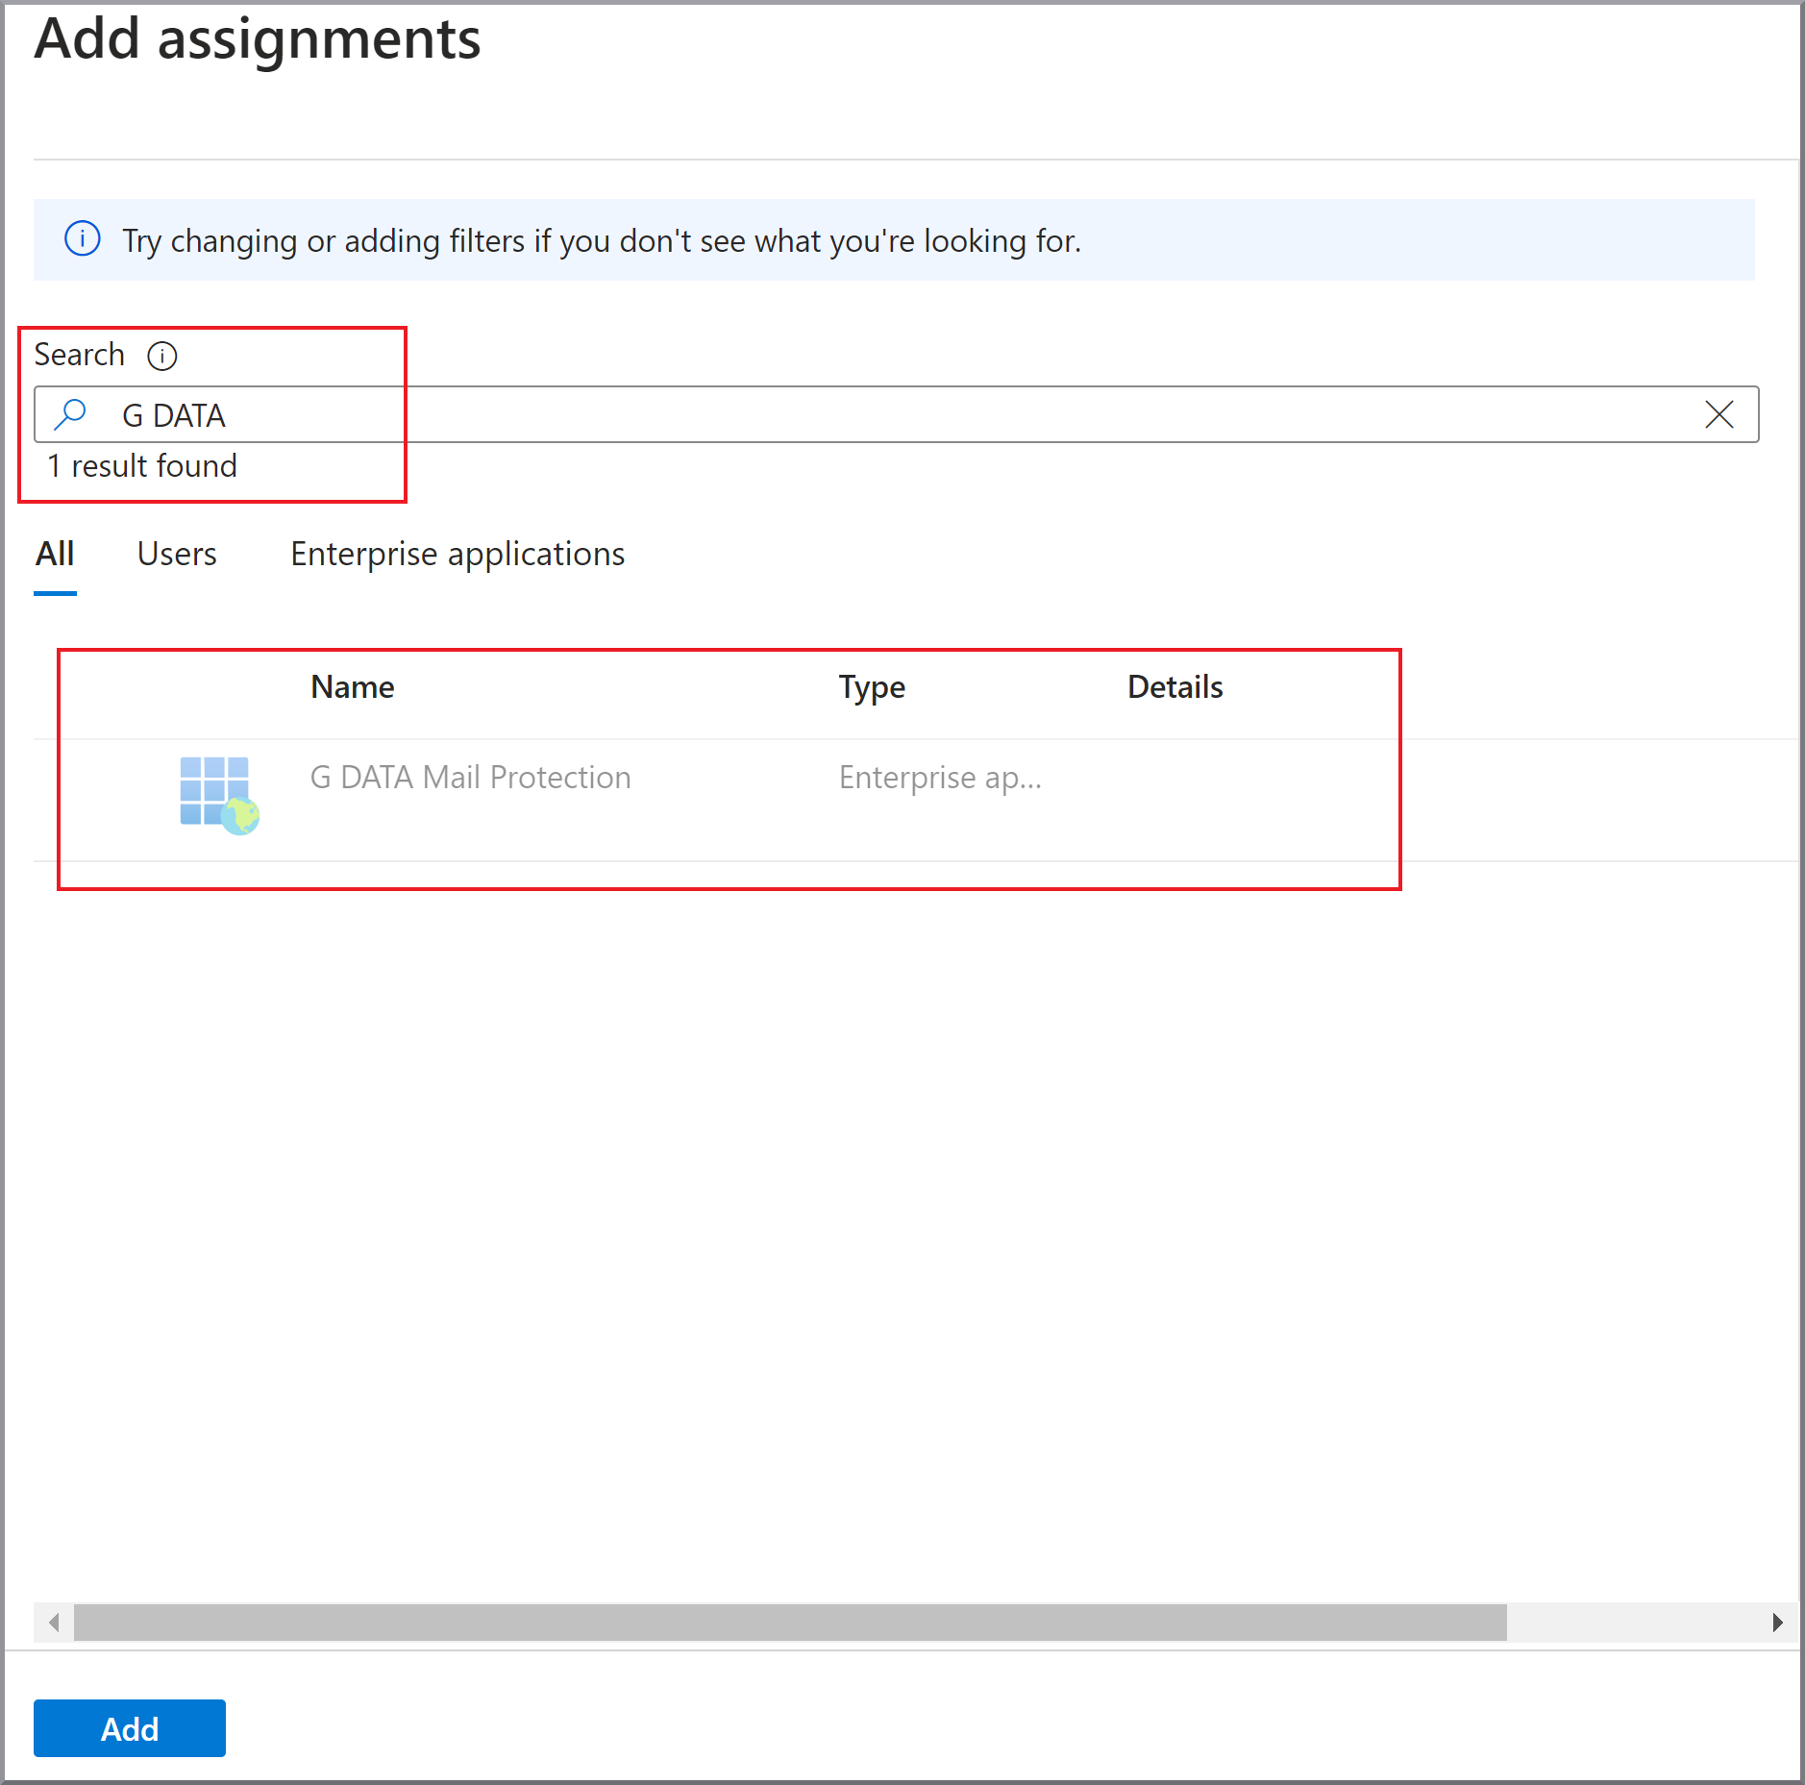Click the horizontal scrollbar thumb

point(790,1623)
